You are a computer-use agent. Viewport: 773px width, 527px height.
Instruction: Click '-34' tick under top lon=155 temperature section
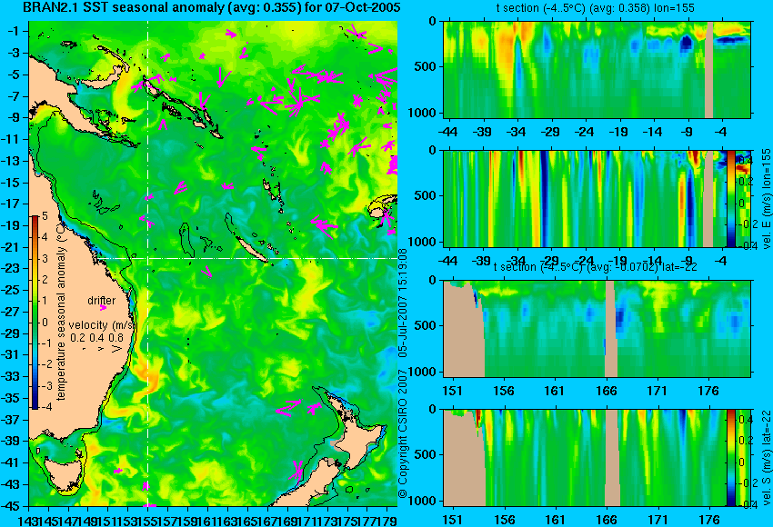[516, 132]
